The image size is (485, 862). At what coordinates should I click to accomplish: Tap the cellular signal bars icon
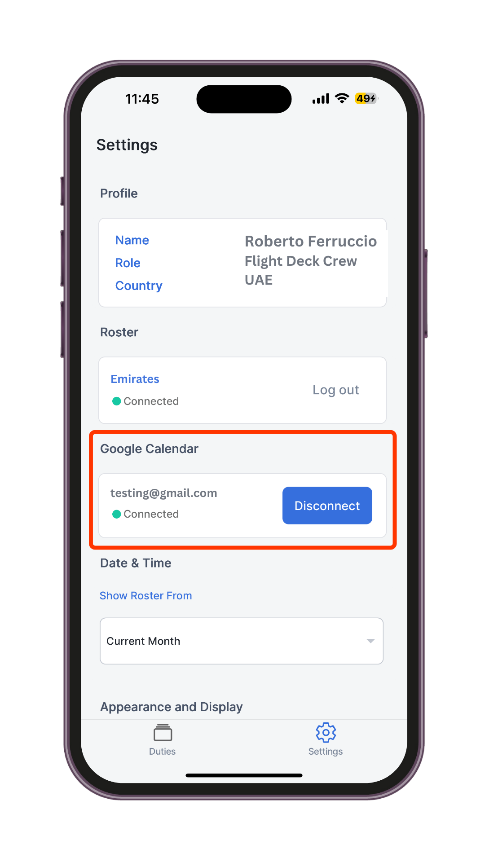pos(321,99)
